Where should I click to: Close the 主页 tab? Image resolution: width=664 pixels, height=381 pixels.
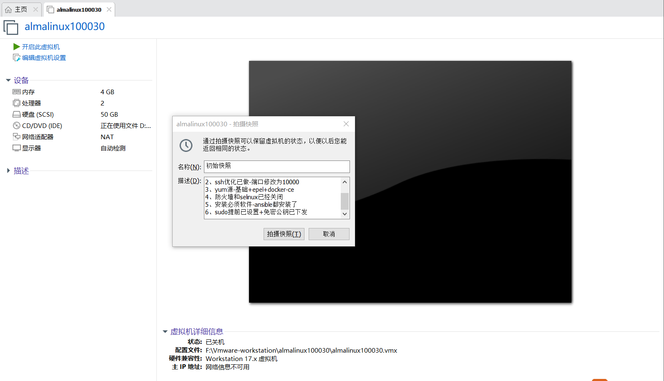(x=35, y=10)
